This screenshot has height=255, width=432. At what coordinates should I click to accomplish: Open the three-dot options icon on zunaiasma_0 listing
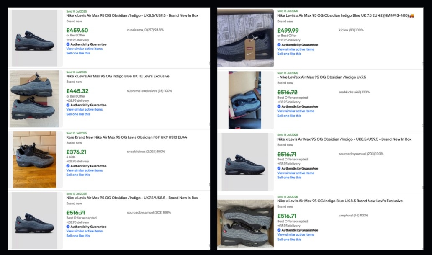coord(209,63)
